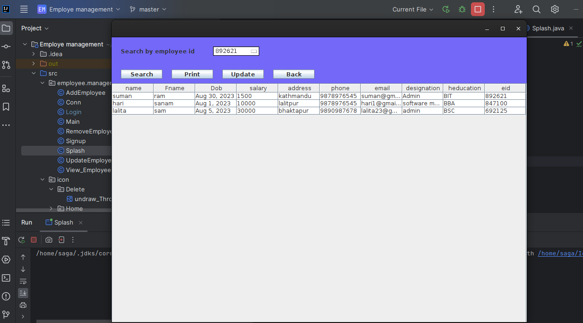Open Current File run configuration dropdown
583x323 pixels.
(x=413, y=9)
